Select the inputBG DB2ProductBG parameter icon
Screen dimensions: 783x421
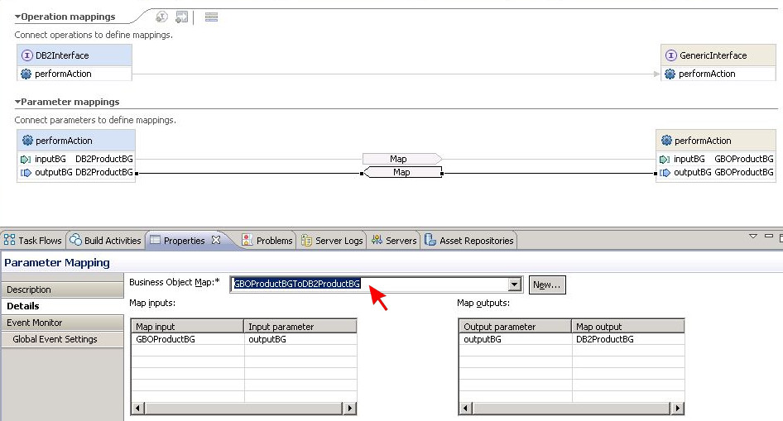click(26, 159)
